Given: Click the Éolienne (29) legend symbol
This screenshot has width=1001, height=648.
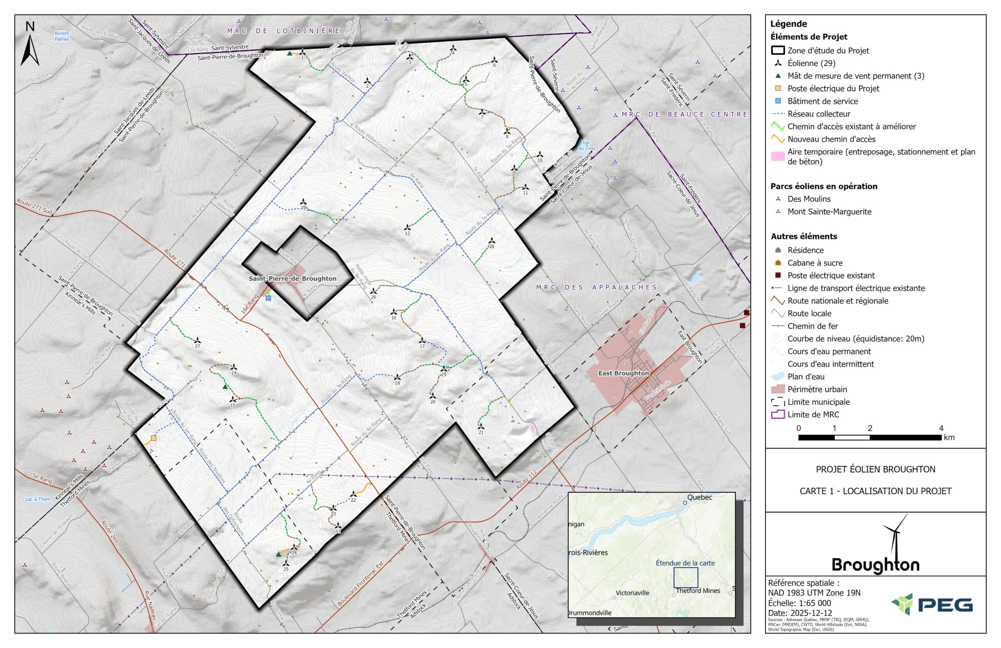Looking at the screenshot, I should (x=778, y=63).
